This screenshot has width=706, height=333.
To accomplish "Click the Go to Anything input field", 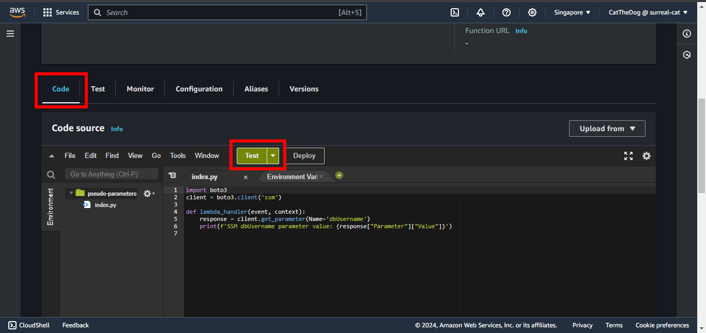I will (112, 175).
